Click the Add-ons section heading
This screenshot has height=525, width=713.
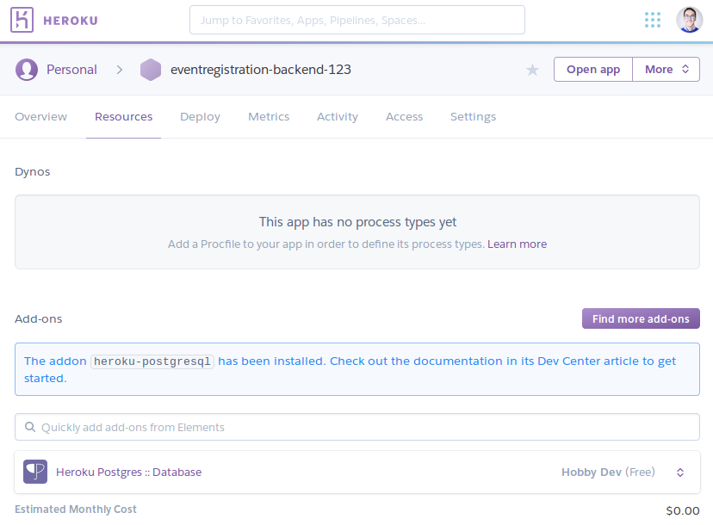click(x=38, y=318)
